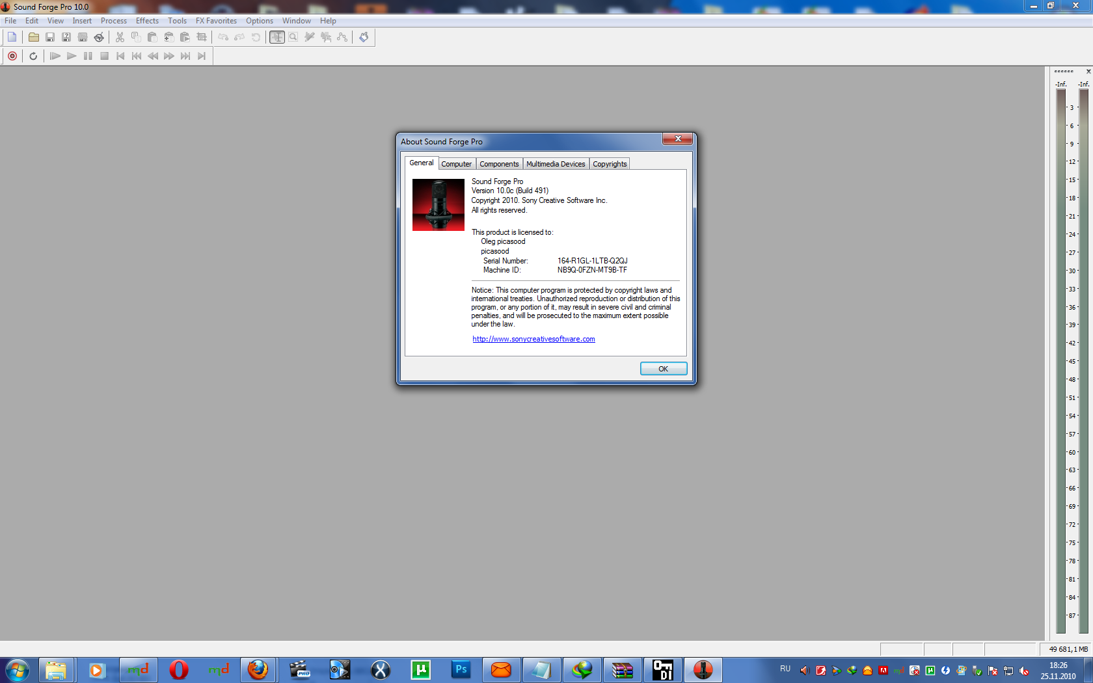
Task: Select the Envelope tool icon
Action: click(x=342, y=37)
